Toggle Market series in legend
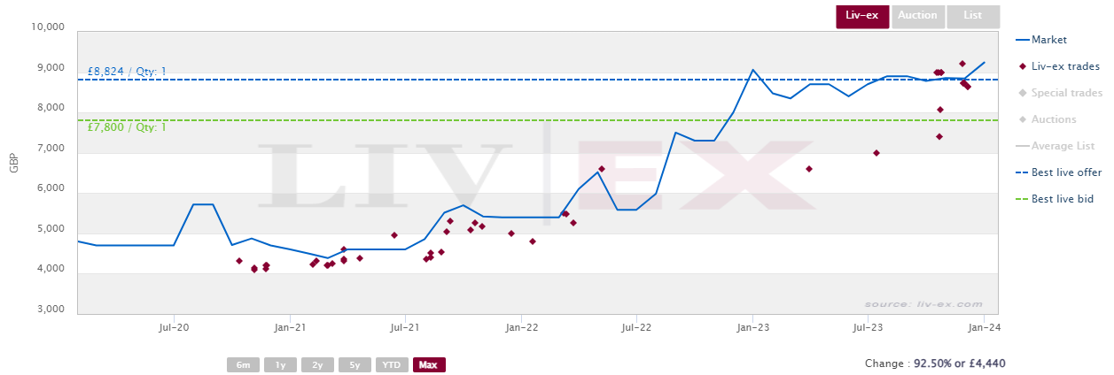Viewport: 1114px width, 375px height. tap(1041, 40)
